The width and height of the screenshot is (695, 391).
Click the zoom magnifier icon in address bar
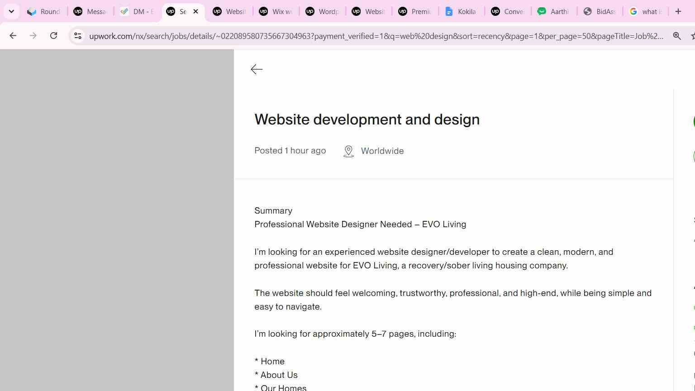click(677, 36)
